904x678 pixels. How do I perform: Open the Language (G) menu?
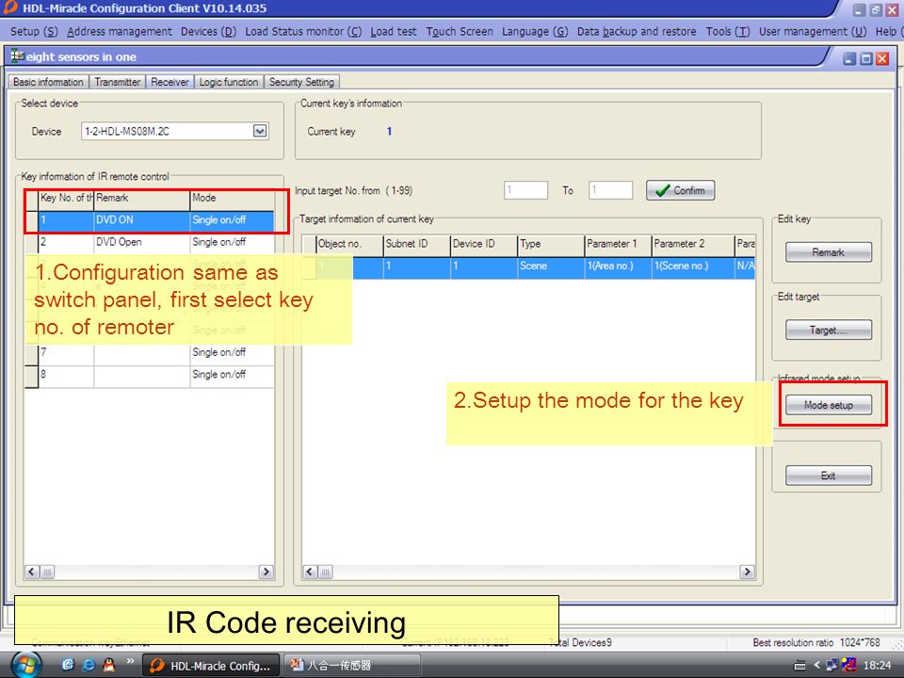[x=535, y=32]
